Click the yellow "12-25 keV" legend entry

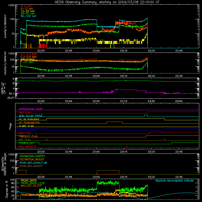(x=28, y=11)
